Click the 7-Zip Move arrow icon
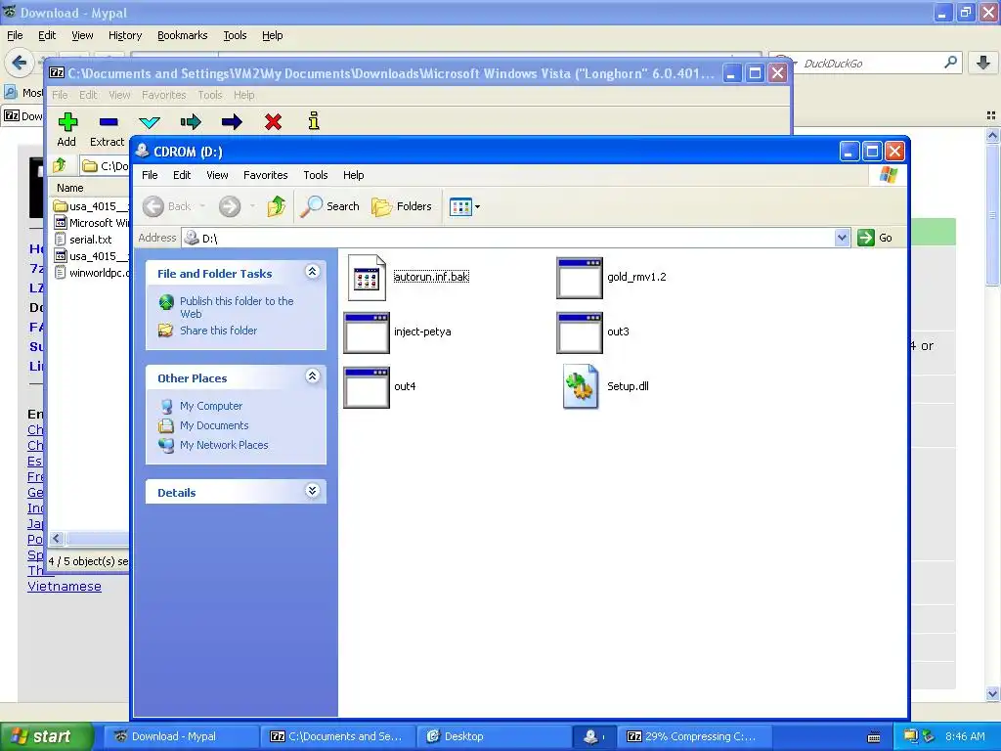 click(x=232, y=121)
